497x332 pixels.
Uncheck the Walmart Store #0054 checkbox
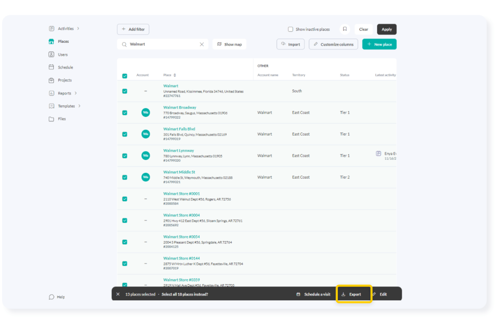point(125,242)
